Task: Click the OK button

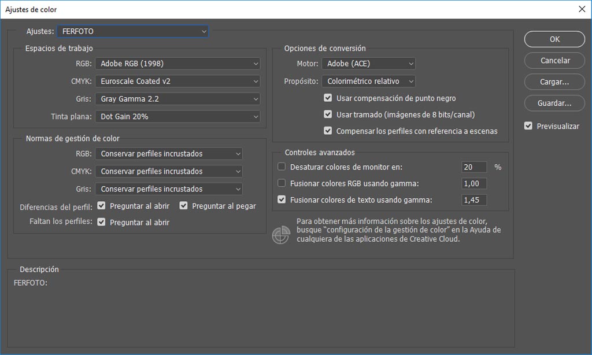Action: coord(554,39)
